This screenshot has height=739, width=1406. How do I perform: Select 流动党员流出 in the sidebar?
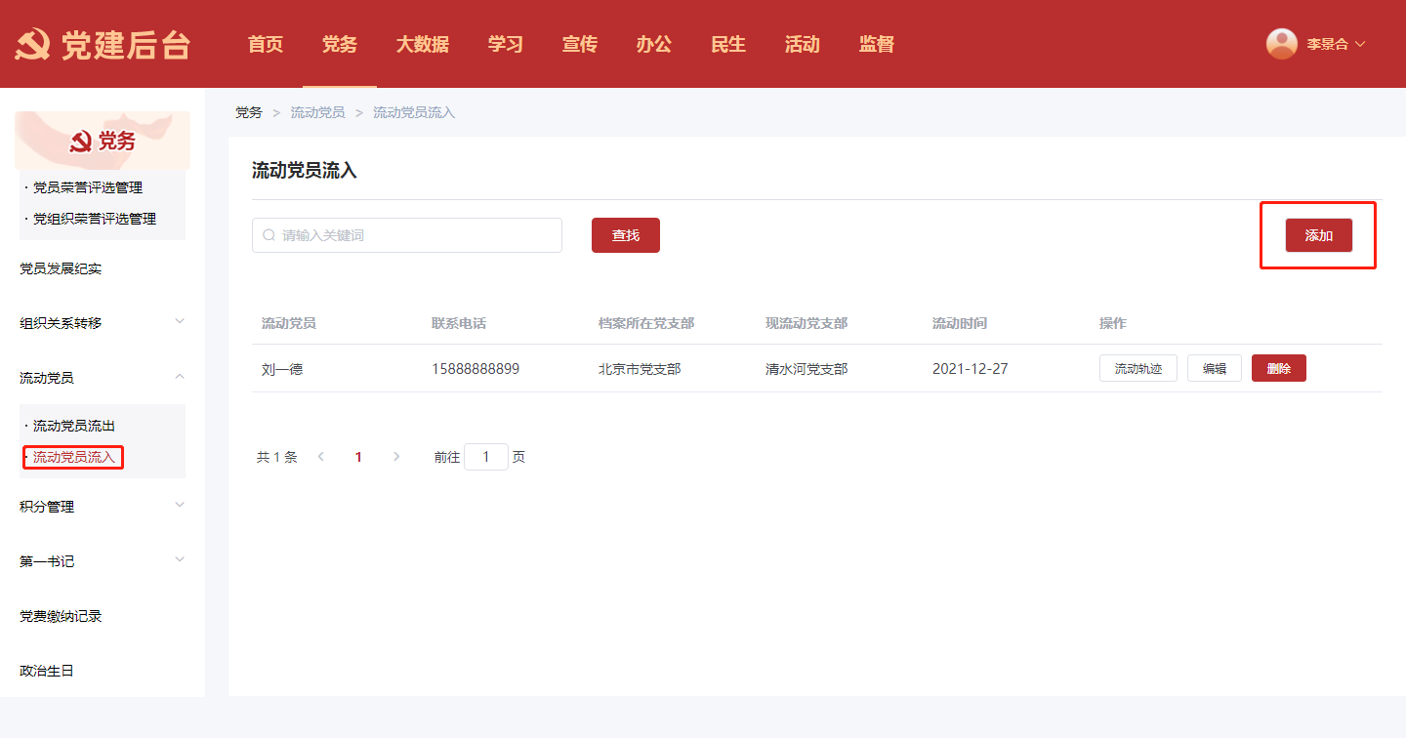point(74,426)
